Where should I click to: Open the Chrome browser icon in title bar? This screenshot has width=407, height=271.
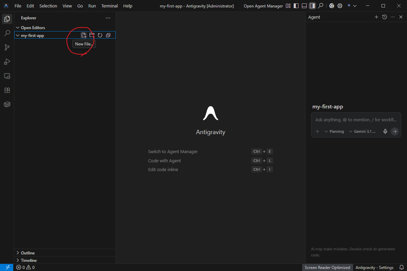pos(331,6)
